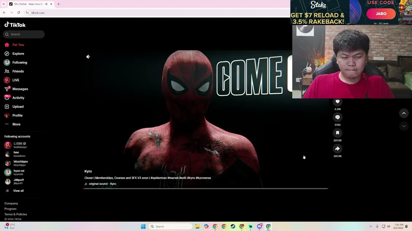
Task: Expand Terms & Policies footer section
Action: pos(16,214)
